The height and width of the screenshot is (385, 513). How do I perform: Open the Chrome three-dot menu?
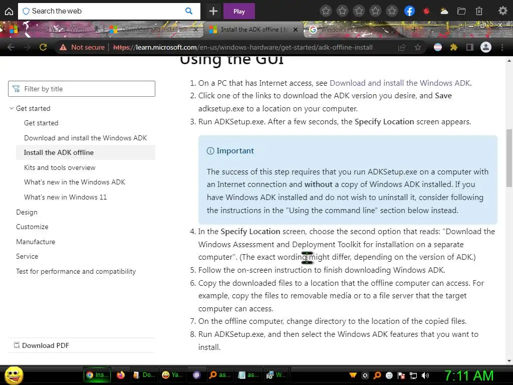tap(502, 48)
